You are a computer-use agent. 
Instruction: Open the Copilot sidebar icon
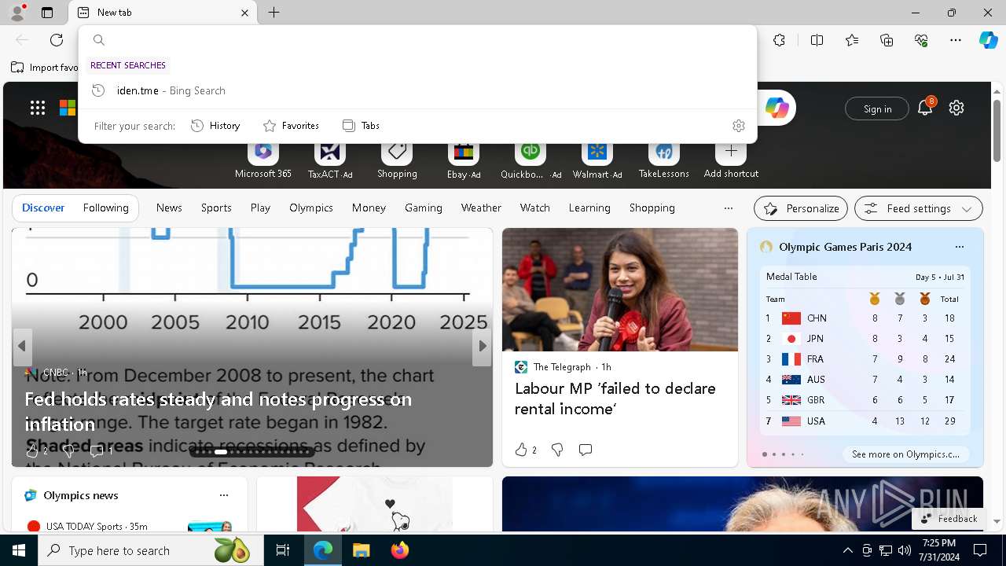pos(988,40)
